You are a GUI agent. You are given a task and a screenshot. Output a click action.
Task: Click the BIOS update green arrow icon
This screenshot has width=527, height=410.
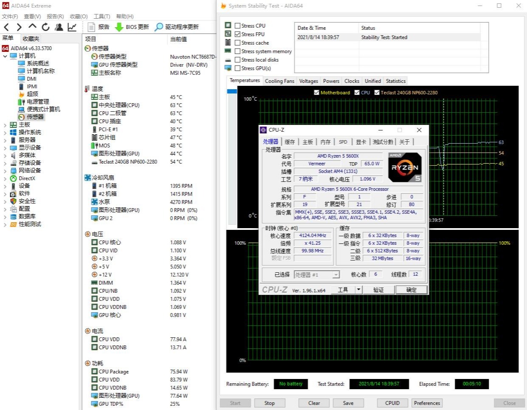tap(119, 27)
